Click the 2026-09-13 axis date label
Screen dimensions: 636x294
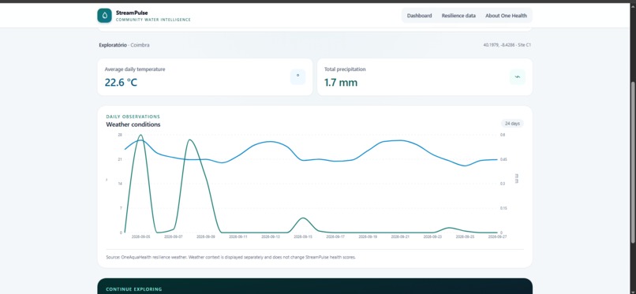point(271,236)
